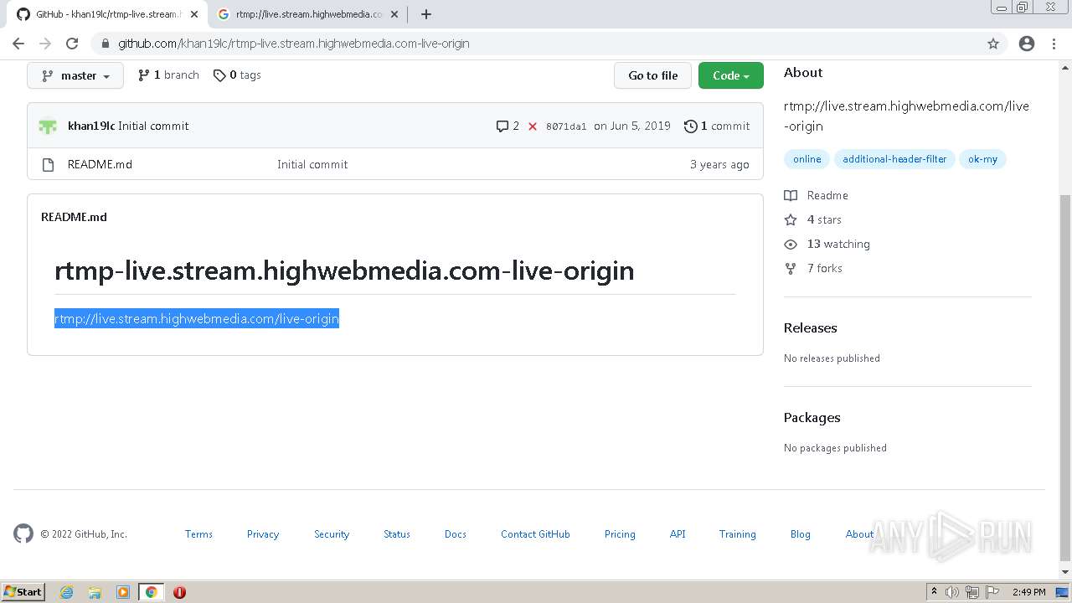Click README.md row Initial commit message

tap(312, 164)
